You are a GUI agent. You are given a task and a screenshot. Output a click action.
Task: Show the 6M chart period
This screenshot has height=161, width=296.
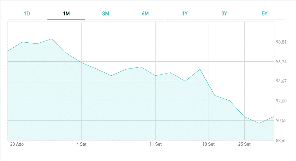click(x=145, y=14)
